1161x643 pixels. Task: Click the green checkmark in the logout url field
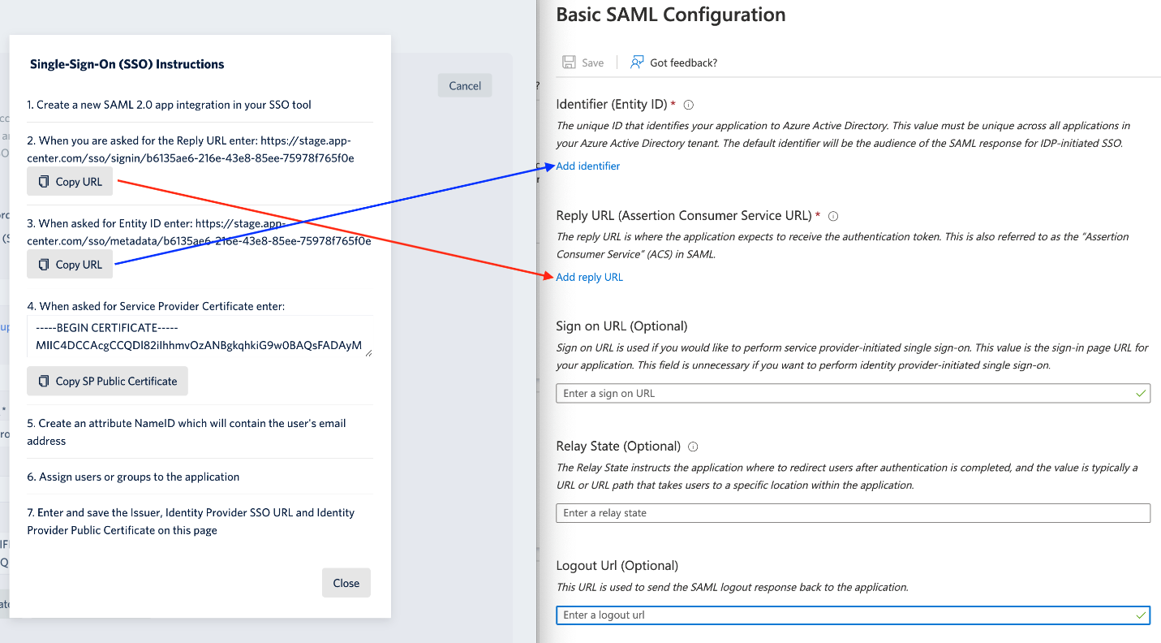coord(1141,615)
